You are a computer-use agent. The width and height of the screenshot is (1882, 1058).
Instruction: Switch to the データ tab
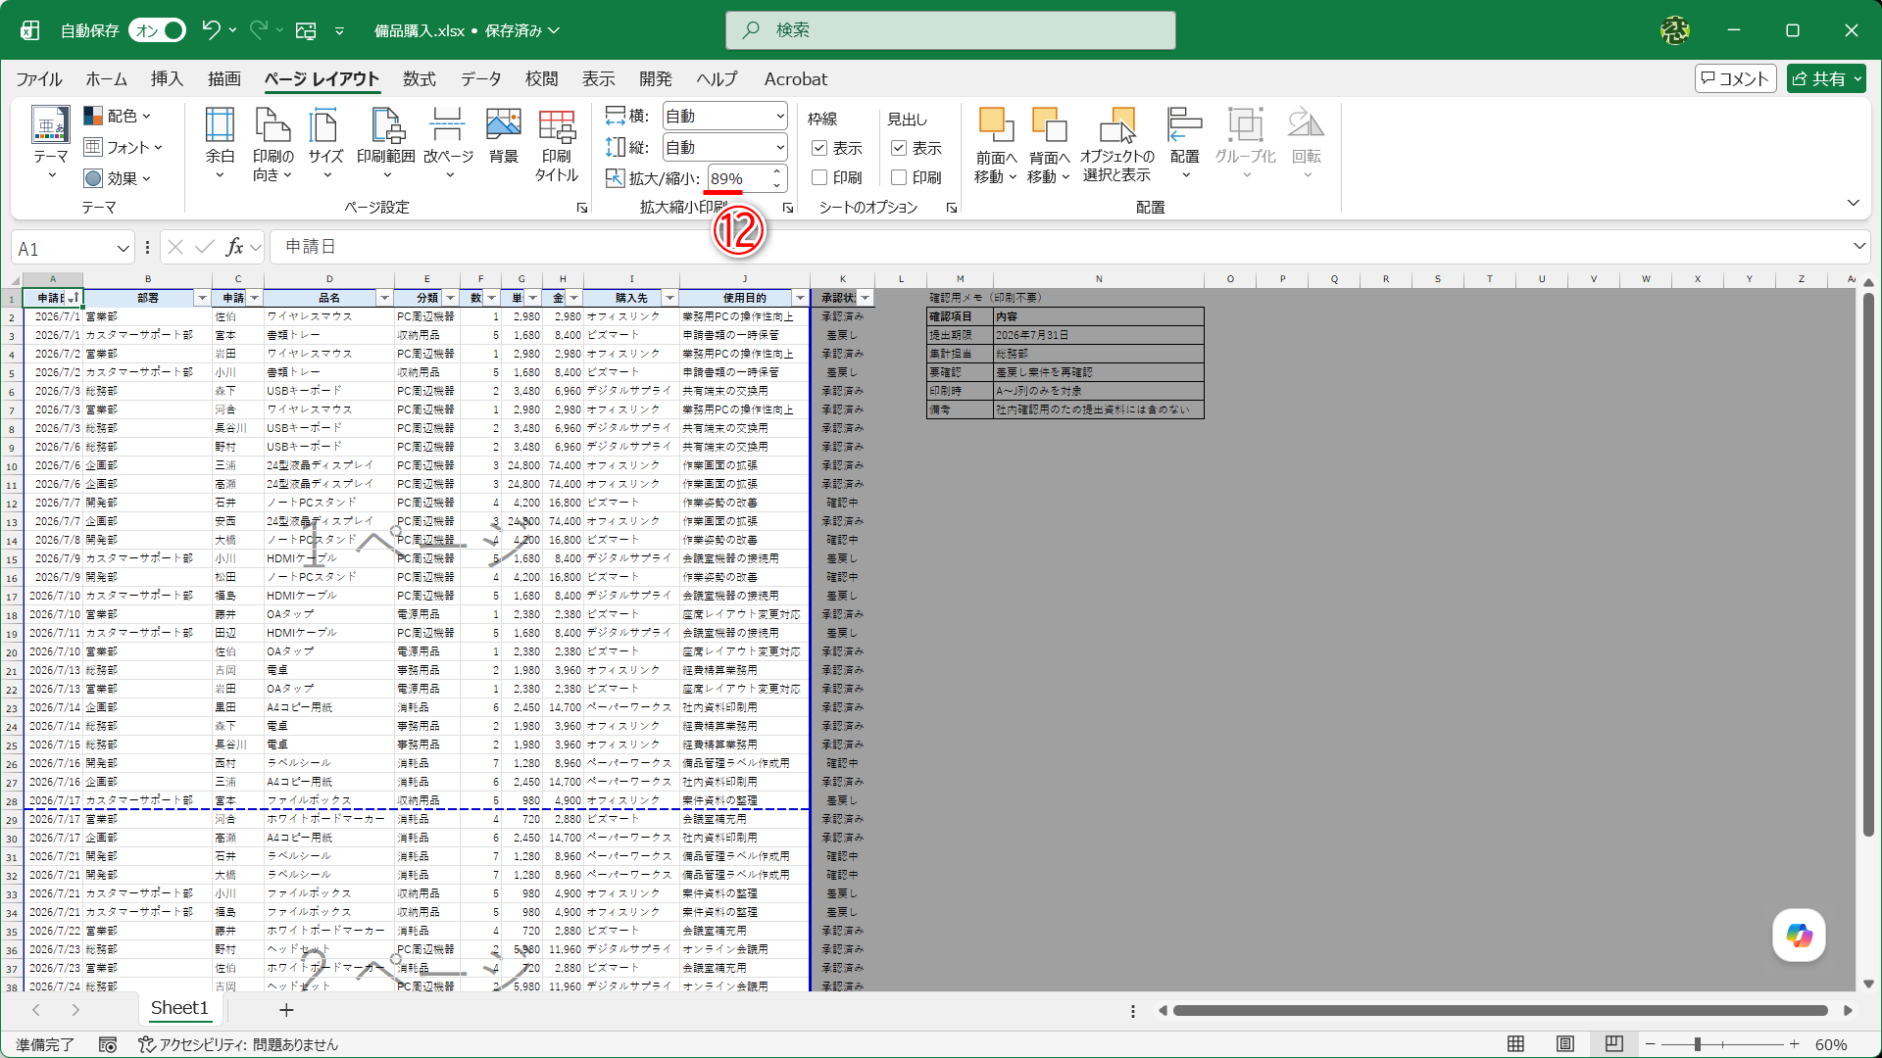tap(481, 79)
